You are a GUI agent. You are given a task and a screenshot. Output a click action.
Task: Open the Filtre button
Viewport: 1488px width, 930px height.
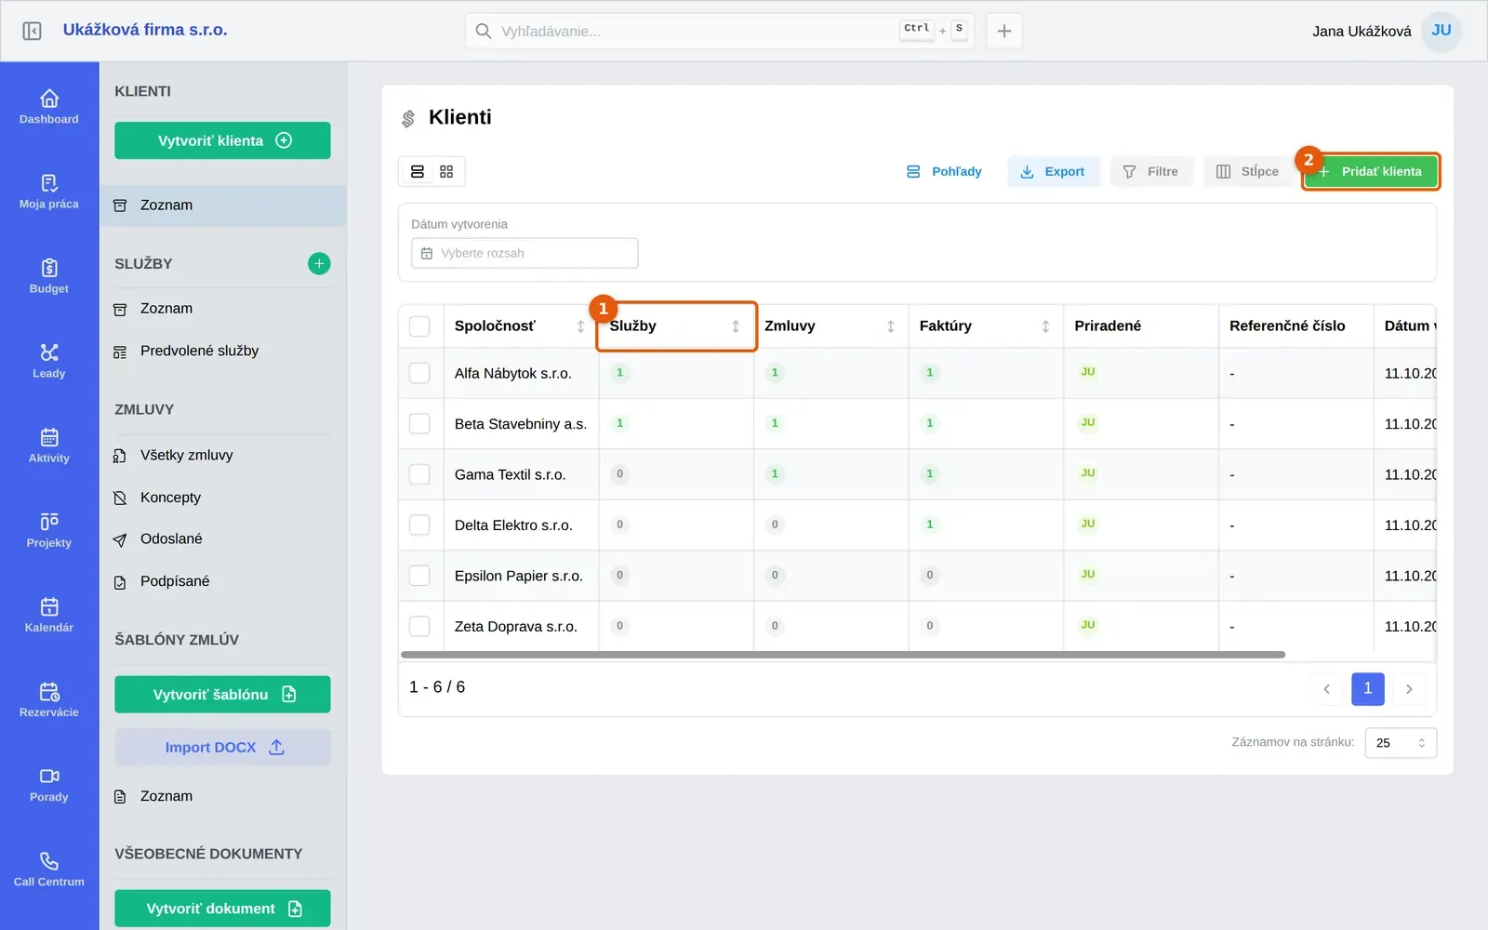pos(1151,172)
